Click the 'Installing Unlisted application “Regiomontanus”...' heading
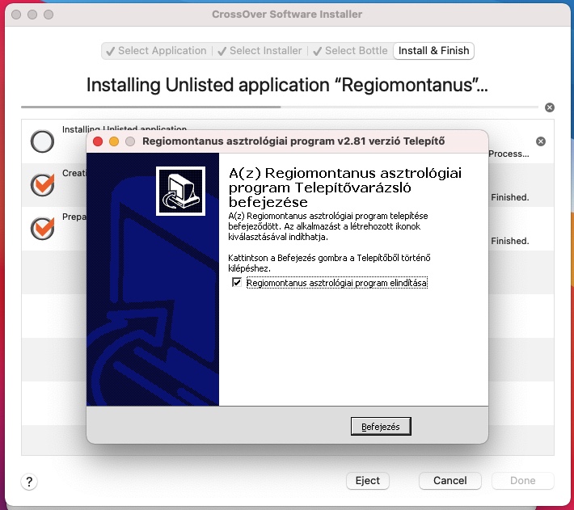This screenshot has width=574, height=510. pyautogui.click(x=287, y=85)
